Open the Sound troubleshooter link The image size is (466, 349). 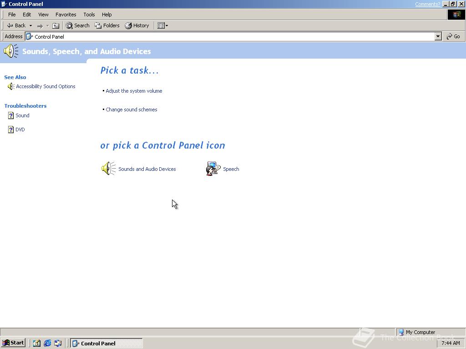(22, 115)
